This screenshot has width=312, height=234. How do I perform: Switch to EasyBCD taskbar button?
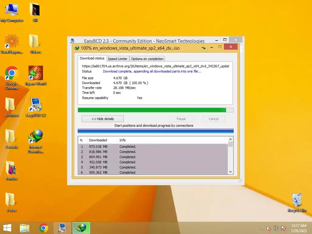62,228
